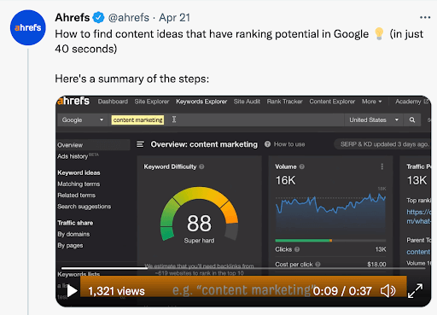Click the green clicks distribution bar

tap(303, 241)
